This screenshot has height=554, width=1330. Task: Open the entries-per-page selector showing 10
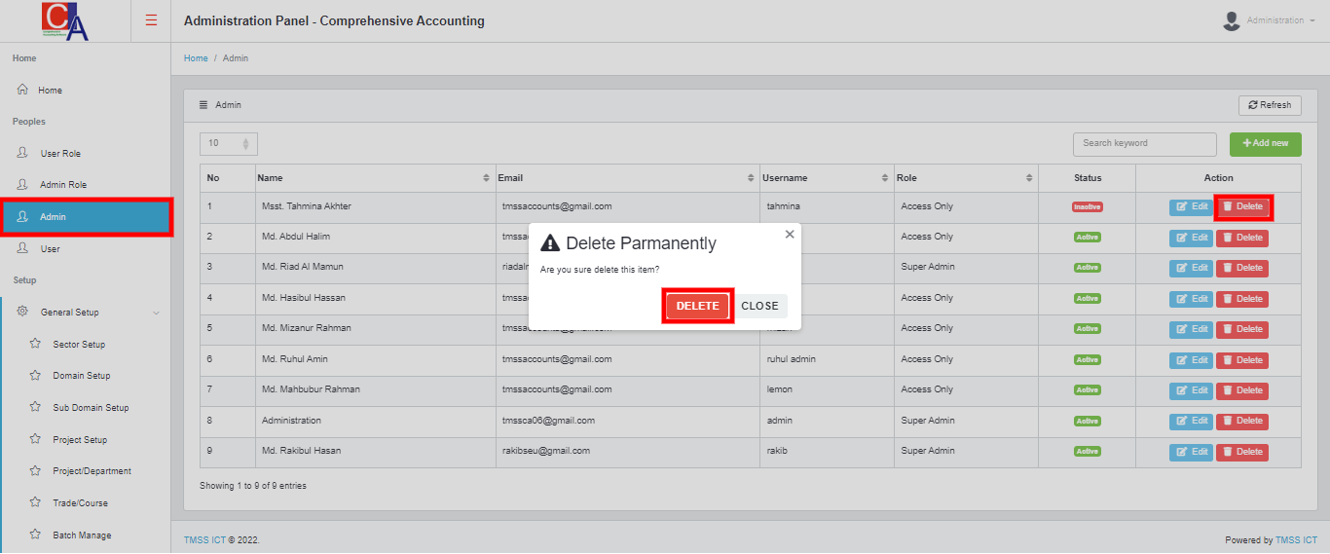(229, 144)
